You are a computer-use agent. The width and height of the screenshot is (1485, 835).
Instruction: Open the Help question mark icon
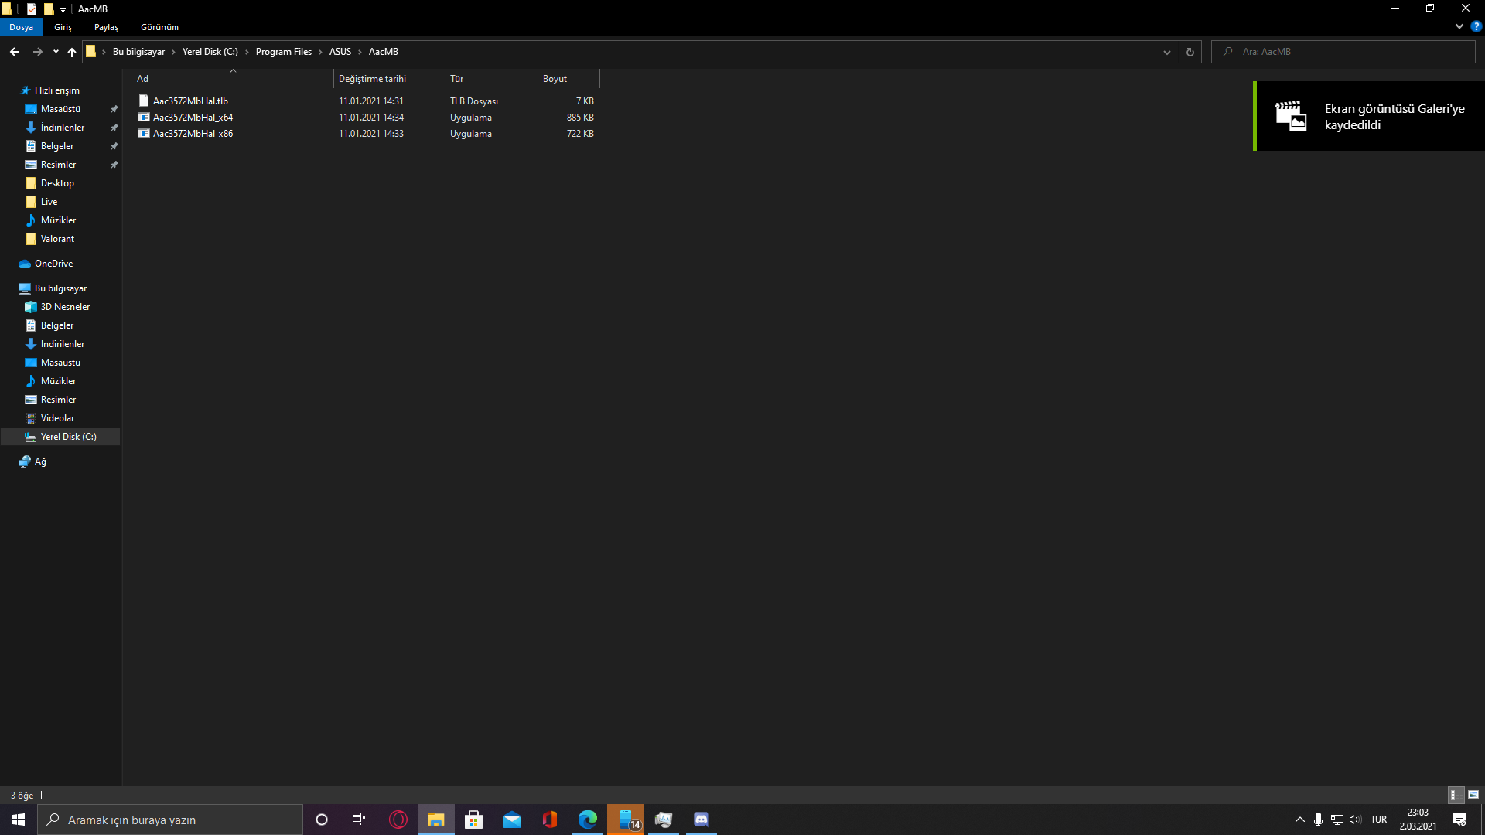[1476, 26]
